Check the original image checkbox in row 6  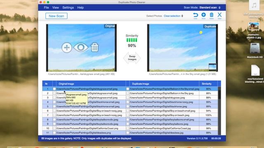click(x=54, y=111)
